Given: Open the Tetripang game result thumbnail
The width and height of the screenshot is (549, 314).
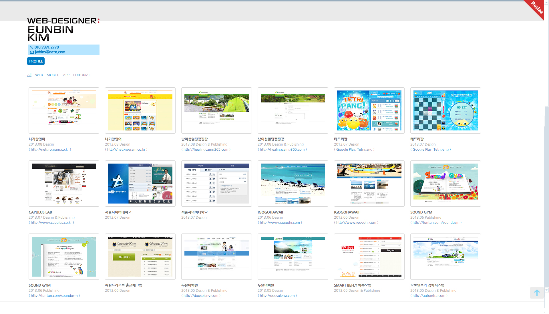Looking at the screenshot, I should pos(445,110).
